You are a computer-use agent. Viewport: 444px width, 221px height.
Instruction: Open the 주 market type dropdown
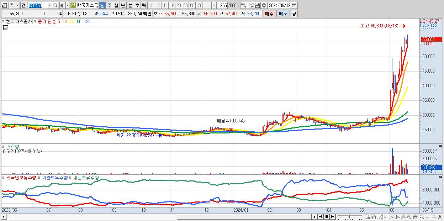click(x=17, y=5)
